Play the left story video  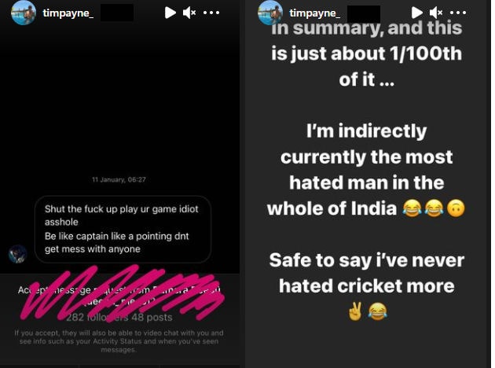coord(170,13)
